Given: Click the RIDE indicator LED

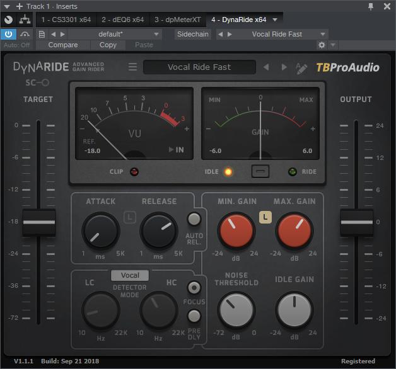Looking at the screenshot, I should (x=293, y=172).
